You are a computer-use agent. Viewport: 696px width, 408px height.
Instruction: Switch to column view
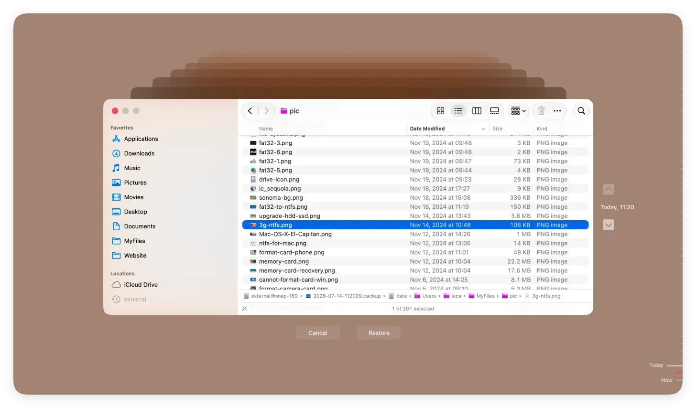477,111
